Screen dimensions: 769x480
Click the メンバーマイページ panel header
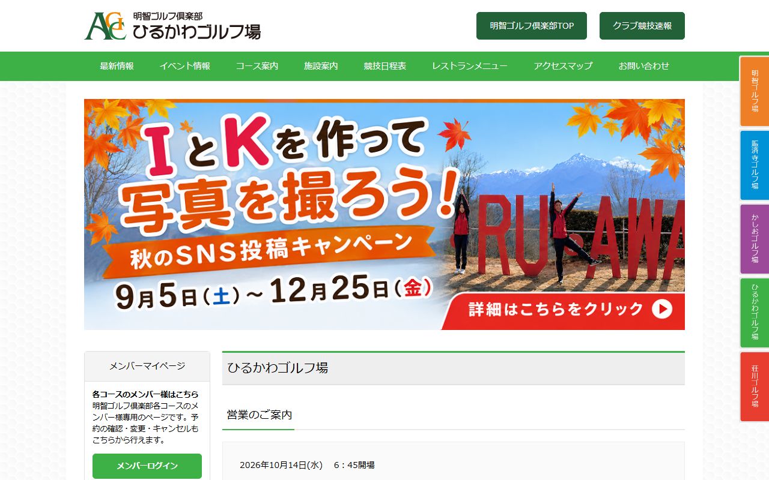click(x=147, y=366)
